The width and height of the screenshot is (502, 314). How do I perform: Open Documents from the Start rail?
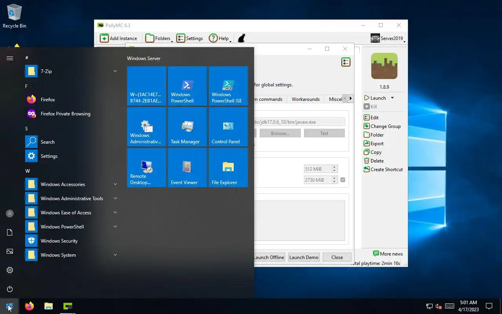(10, 232)
